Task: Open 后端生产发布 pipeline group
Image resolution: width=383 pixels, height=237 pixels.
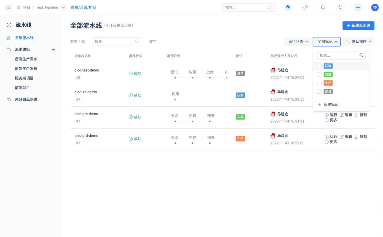Action: pos(26,59)
